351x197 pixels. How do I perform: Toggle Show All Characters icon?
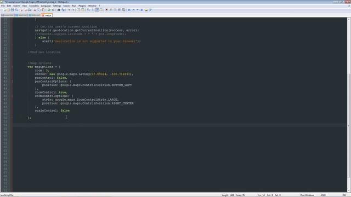[93, 10]
